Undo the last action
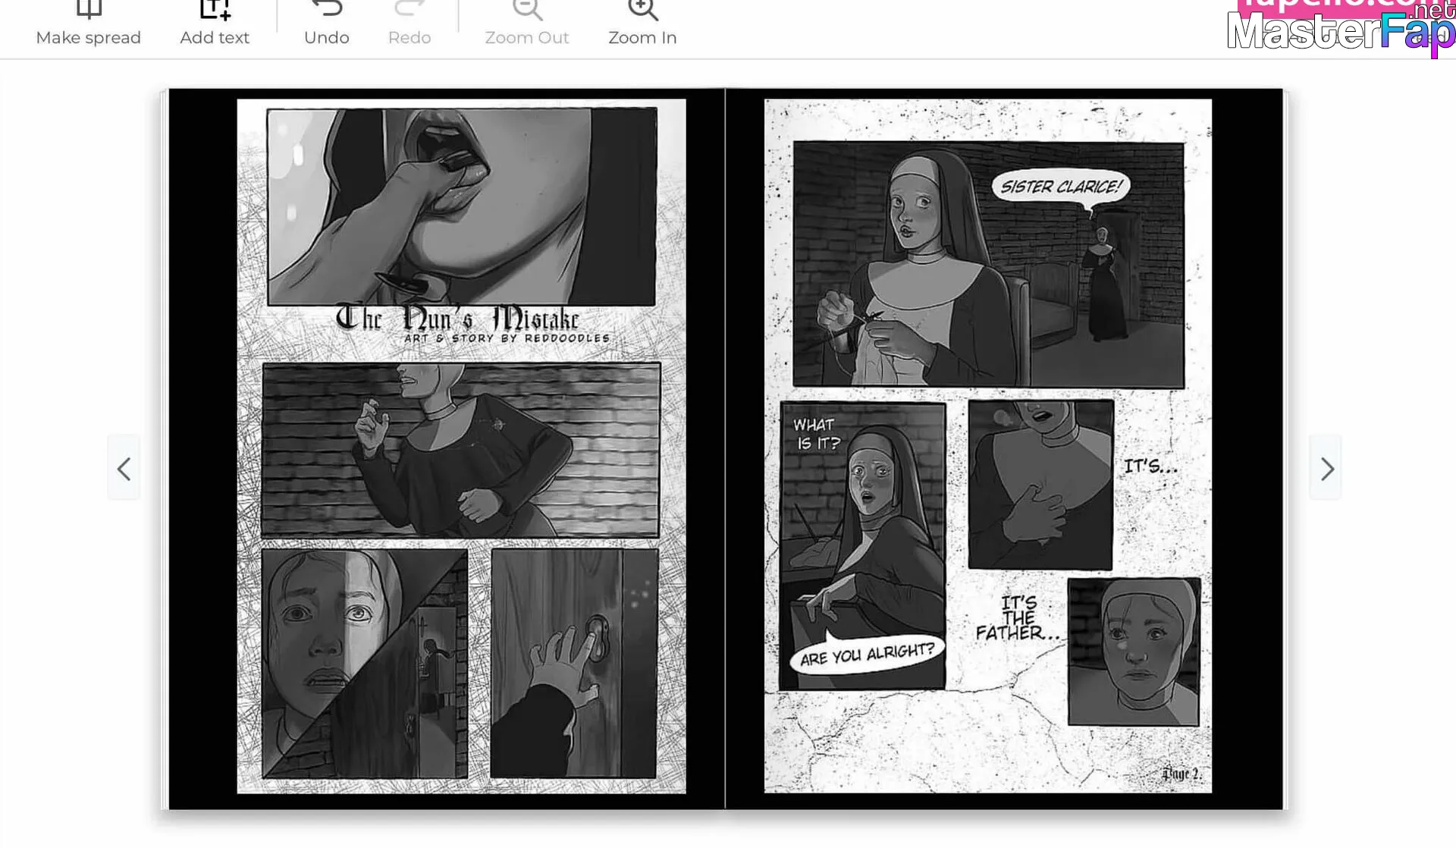 [327, 25]
